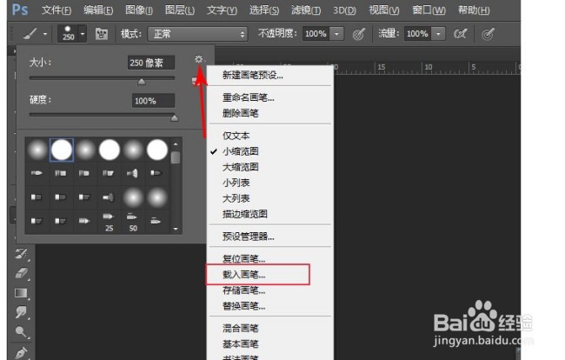565x360 pixels.
Task: Open the brush tool preset picker
Action: (30, 34)
